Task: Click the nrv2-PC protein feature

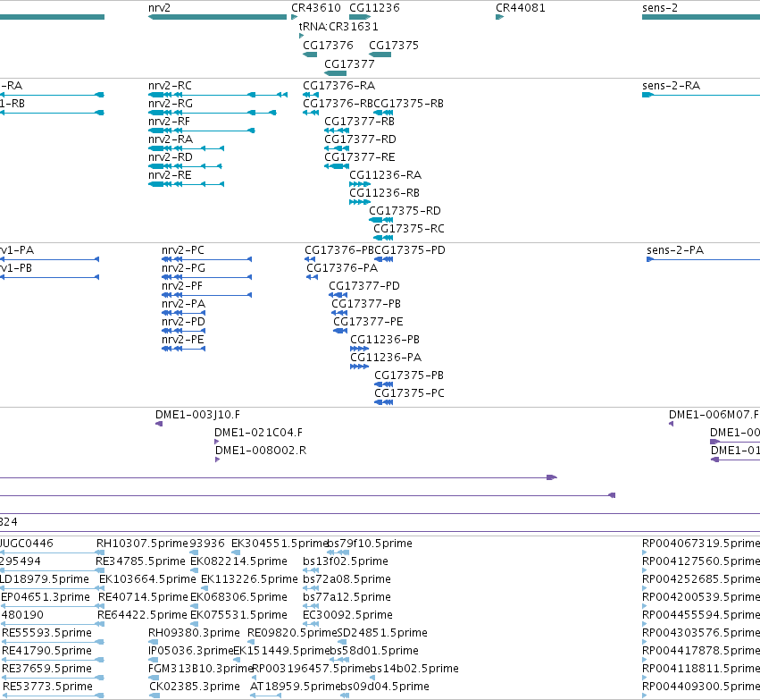Action: click(206, 259)
